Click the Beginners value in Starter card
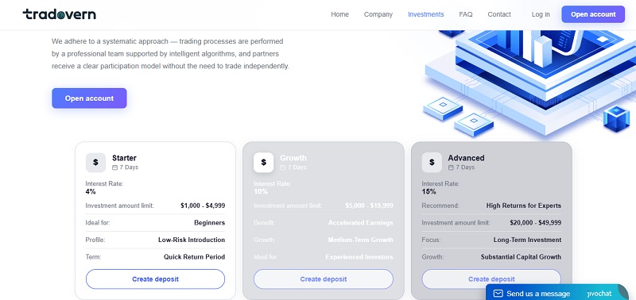The image size is (636, 300). pyautogui.click(x=209, y=223)
